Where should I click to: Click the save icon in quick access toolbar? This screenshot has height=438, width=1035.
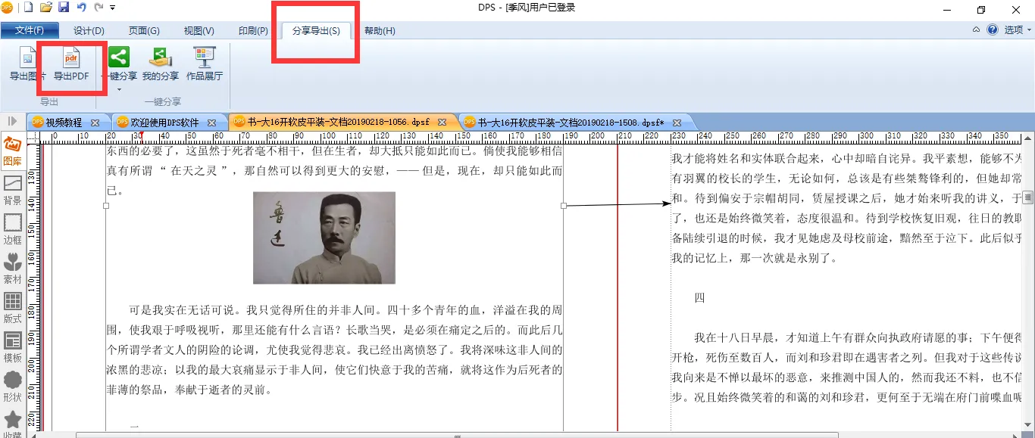click(x=64, y=8)
